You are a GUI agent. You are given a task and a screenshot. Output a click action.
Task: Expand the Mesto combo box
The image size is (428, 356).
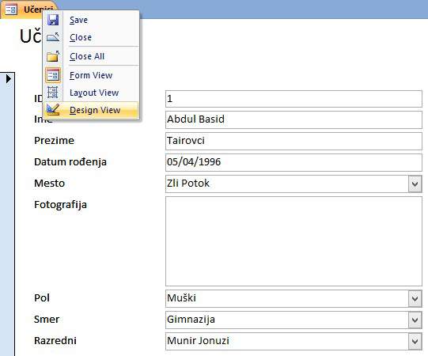415,184
